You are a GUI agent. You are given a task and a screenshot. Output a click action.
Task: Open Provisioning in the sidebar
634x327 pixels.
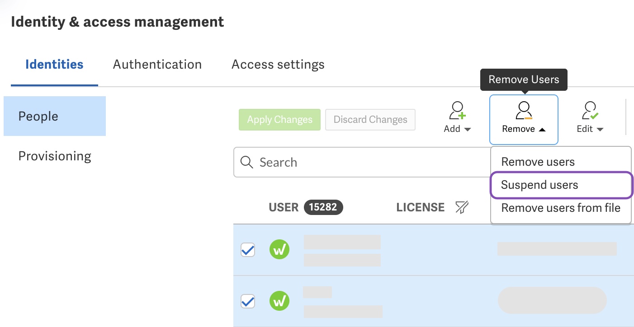pyautogui.click(x=55, y=156)
